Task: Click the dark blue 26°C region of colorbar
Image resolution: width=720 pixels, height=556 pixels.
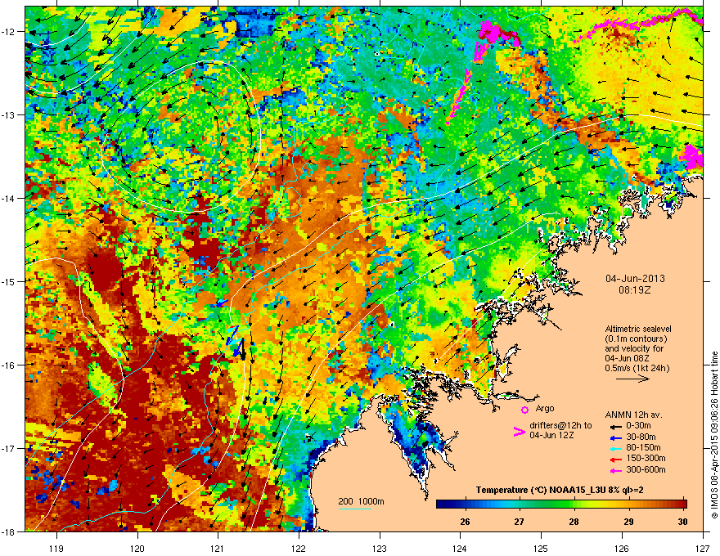Action: click(465, 504)
